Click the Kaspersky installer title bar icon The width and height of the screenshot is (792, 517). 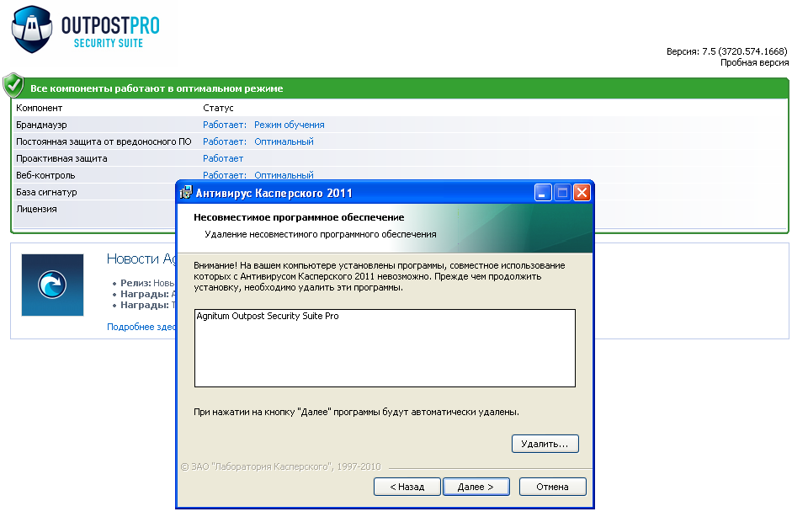[x=186, y=192]
